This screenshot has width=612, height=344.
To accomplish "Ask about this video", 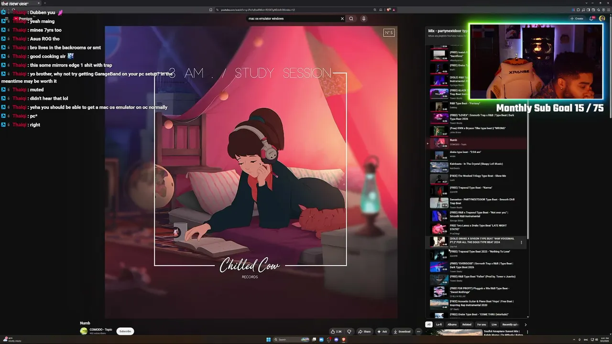I will point(382,332).
